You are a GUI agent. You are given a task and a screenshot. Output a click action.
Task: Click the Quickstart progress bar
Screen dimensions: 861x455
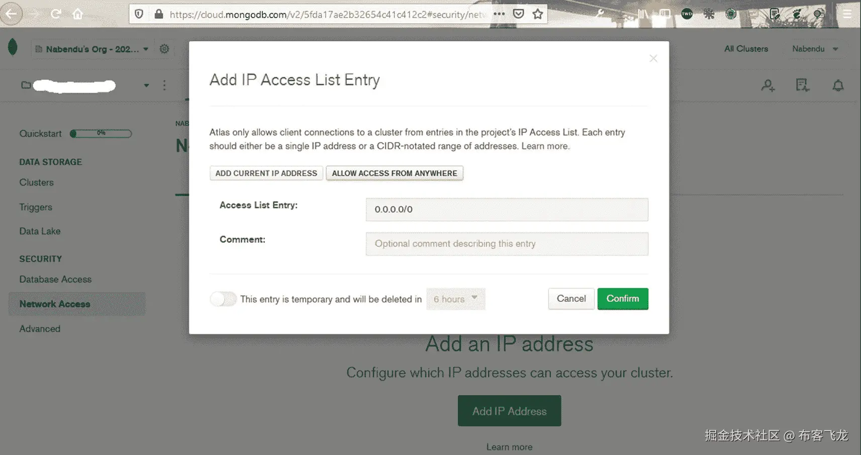[x=101, y=134]
